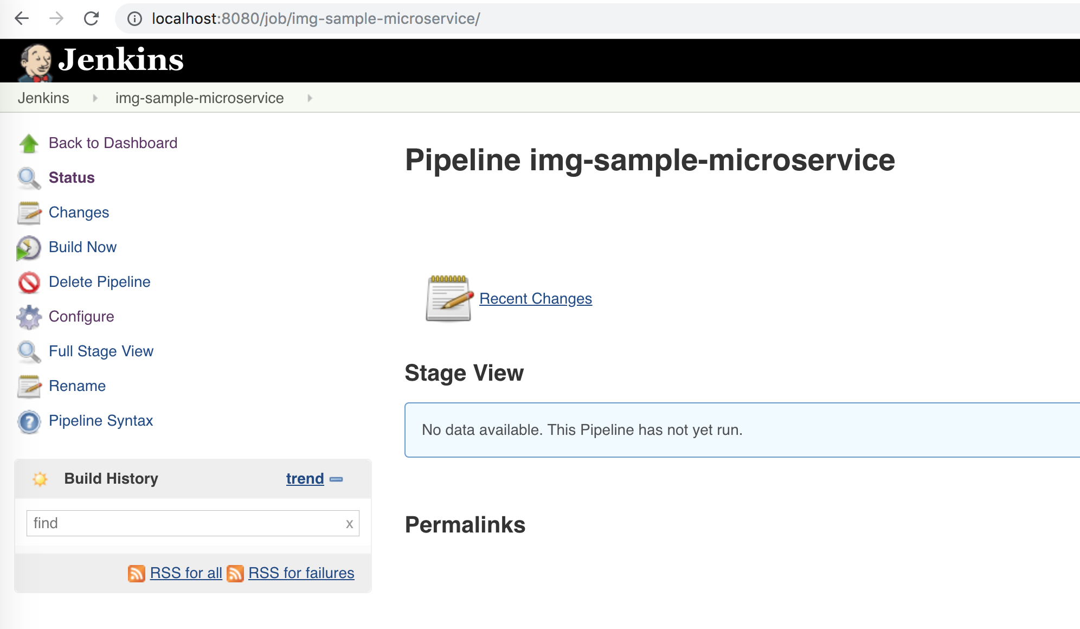
Task: Choose Delete Pipeline in the sidebar
Action: click(99, 282)
